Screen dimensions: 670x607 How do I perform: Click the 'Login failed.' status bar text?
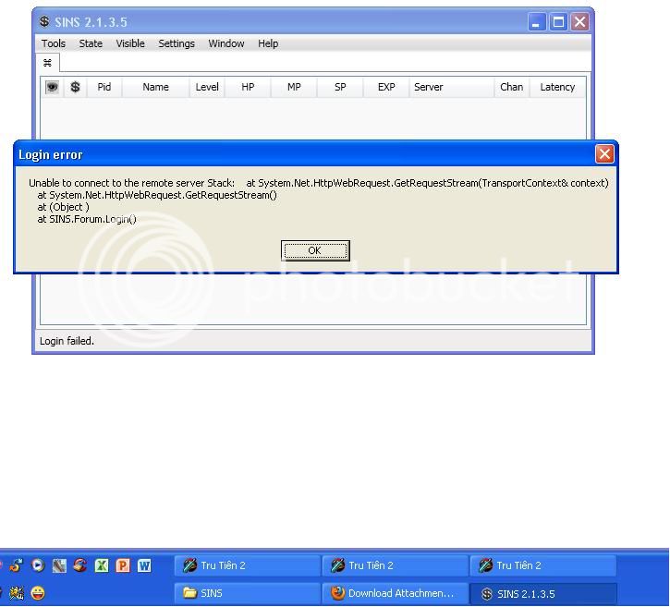pos(67,341)
